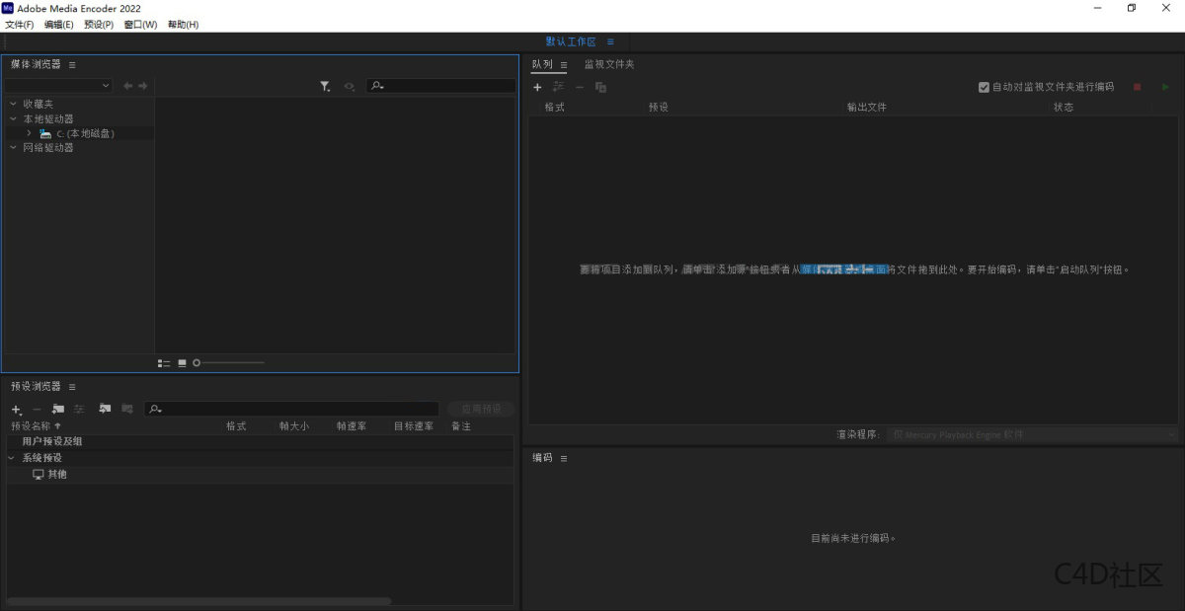Click the red stop queue button
Screen dimensions: 1185x611
pos(1138,87)
